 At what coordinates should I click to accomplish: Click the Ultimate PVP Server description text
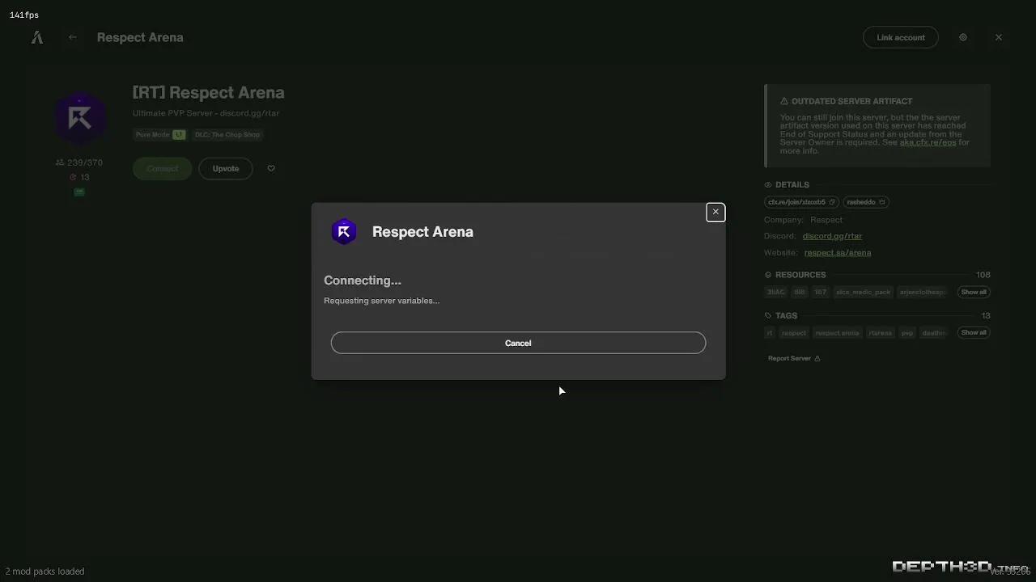[x=206, y=113]
